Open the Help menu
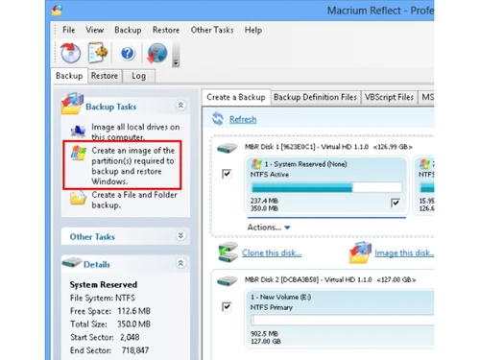 pyautogui.click(x=253, y=30)
